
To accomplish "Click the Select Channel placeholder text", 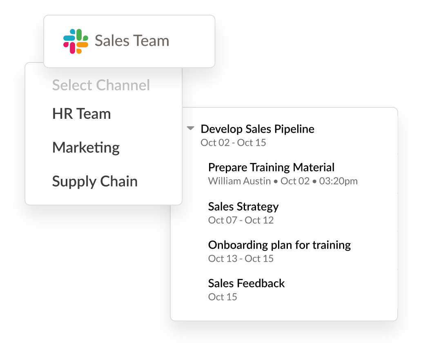I will [x=101, y=85].
